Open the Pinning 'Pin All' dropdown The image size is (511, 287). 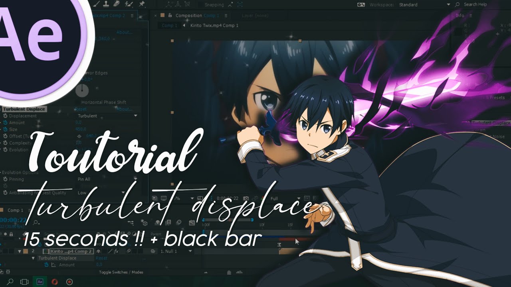[107, 179]
